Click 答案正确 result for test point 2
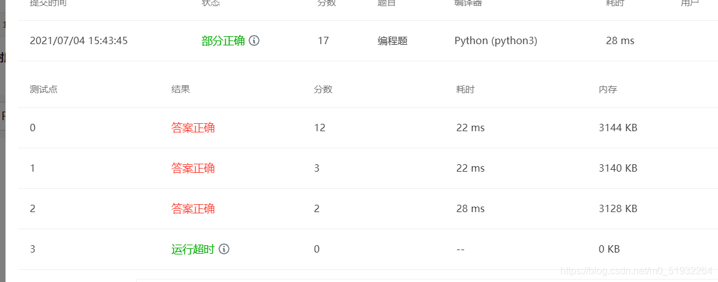The width and height of the screenshot is (718, 282). pyautogui.click(x=193, y=209)
